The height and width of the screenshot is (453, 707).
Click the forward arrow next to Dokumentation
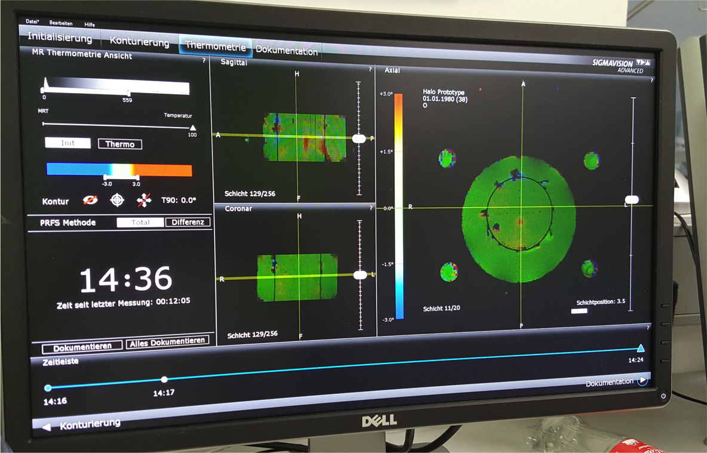point(643,380)
